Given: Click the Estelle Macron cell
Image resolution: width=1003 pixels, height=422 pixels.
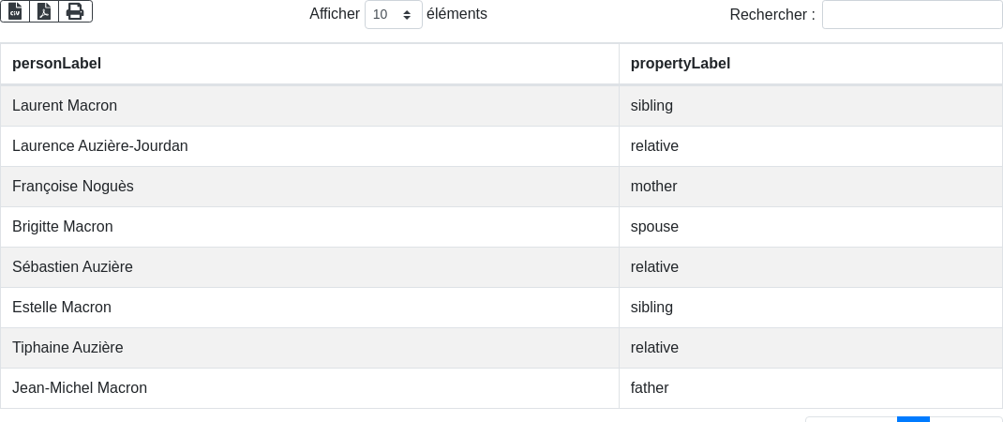Looking at the screenshot, I should (x=62, y=308).
